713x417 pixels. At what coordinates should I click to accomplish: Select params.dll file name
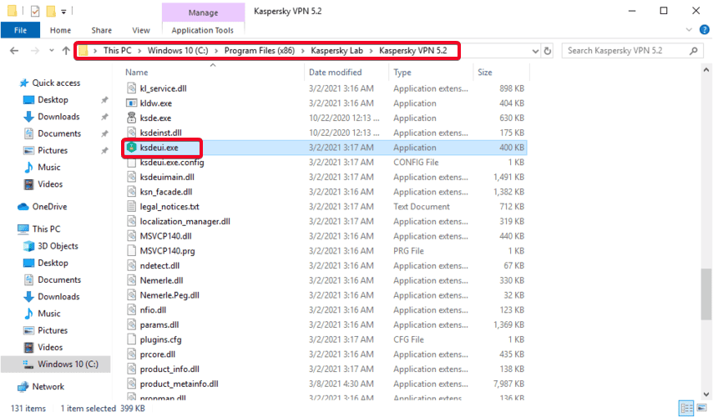[159, 324]
